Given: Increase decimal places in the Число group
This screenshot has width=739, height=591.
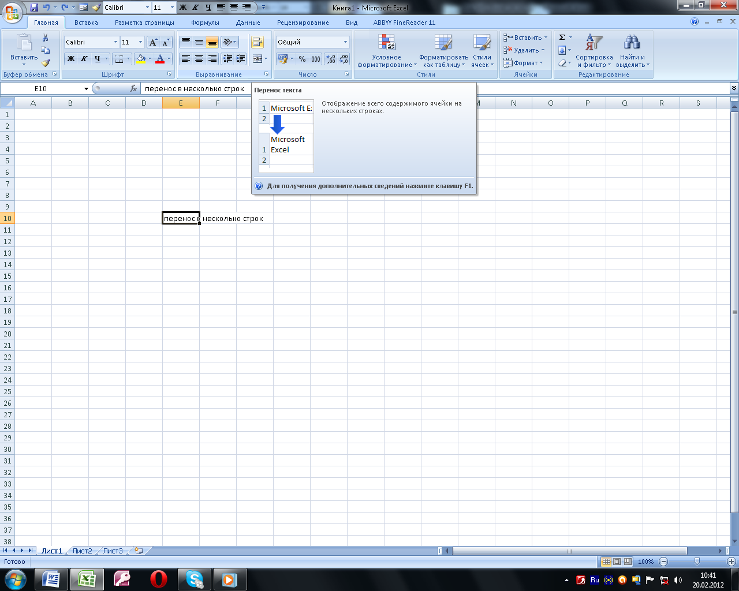Looking at the screenshot, I should pos(331,59).
